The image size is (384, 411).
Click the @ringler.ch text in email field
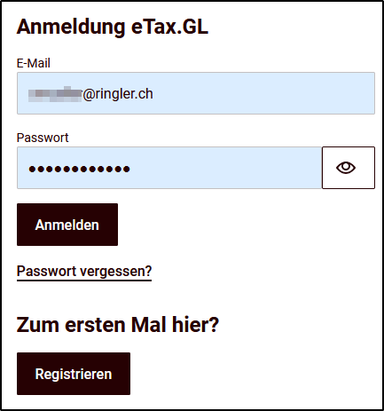pyautogui.click(x=118, y=94)
